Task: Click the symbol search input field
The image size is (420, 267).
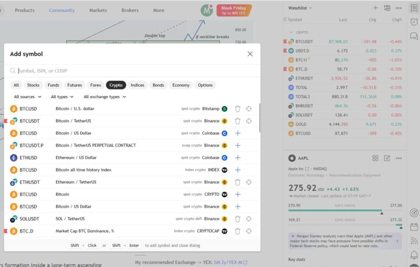Action: click(x=123, y=70)
